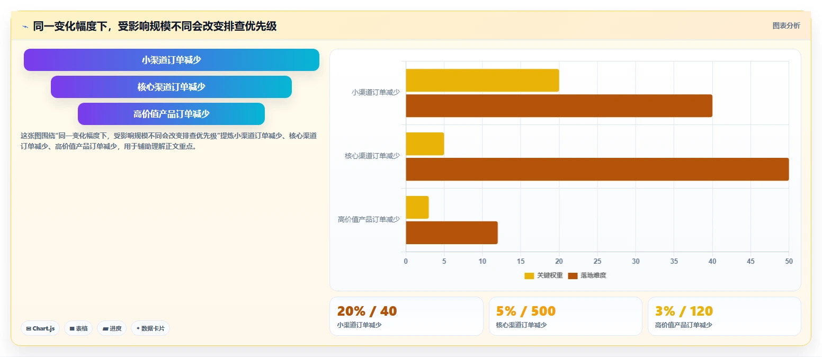Viewport: 822px width, 357px height.
Task: Click the x-axis tick value 0
Action: click(406, 261)
